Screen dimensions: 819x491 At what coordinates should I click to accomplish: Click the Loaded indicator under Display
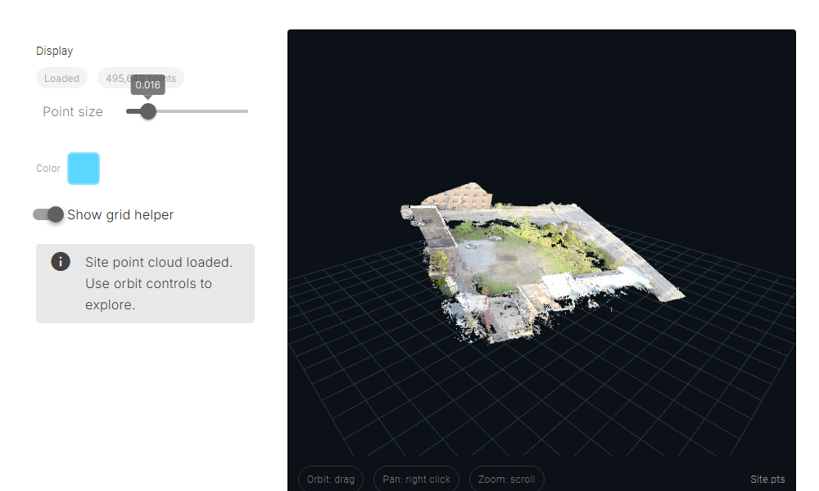(61, 78)
